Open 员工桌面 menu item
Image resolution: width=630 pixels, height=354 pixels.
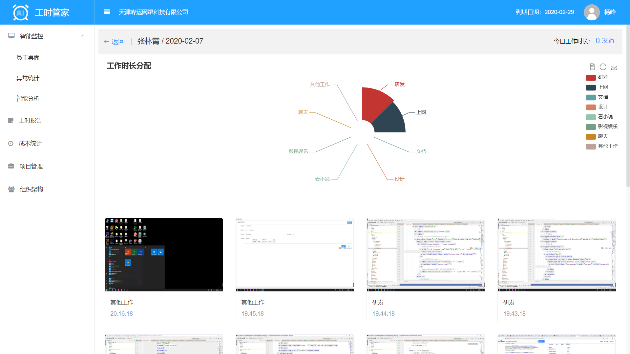pos(28,58)
